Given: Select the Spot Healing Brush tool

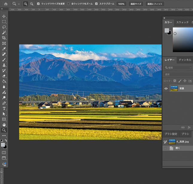Looking at the screenshot, I should pos(4,54).
